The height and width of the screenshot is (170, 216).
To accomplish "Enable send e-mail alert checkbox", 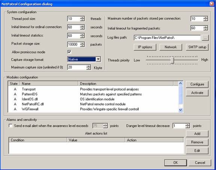I will 10,126.
